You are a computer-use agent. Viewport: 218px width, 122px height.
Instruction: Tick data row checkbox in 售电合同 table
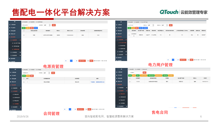(130, 82)
